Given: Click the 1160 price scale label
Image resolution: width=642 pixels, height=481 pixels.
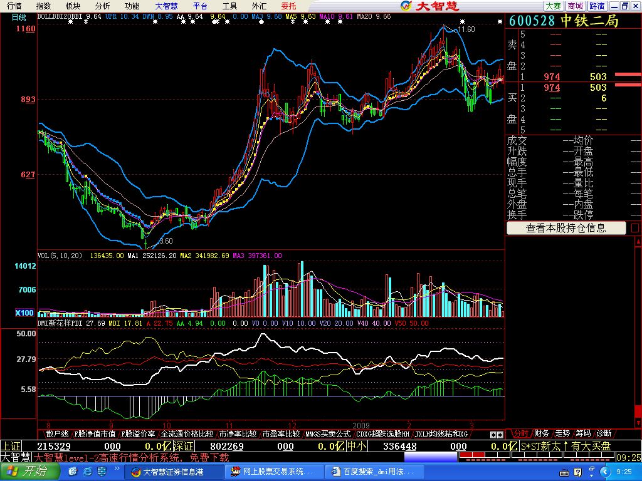Looking at the screenshot, I should click(26, 29).
